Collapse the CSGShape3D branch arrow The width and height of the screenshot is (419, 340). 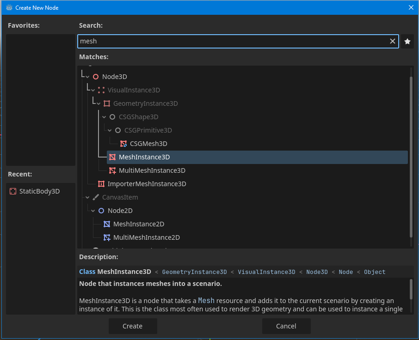[104, 117]
